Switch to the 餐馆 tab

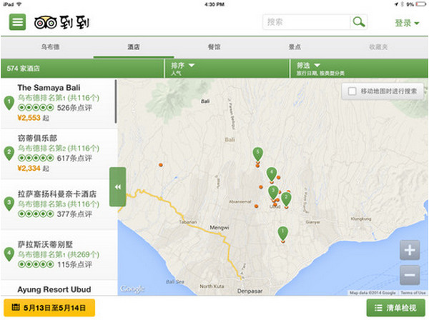[x=214, y=46]
